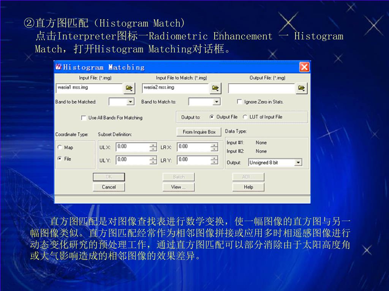Click the Histogram Matching title bar app icon
The height and width of the screenshot is (291, 389).
58,67
